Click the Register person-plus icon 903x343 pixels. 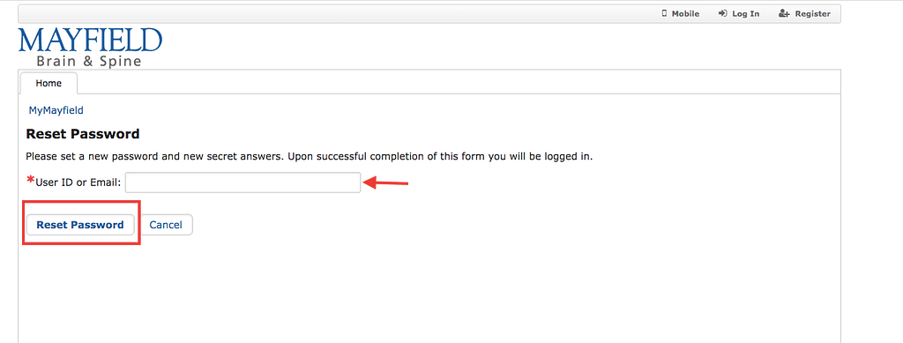click(x=784, y=14)
